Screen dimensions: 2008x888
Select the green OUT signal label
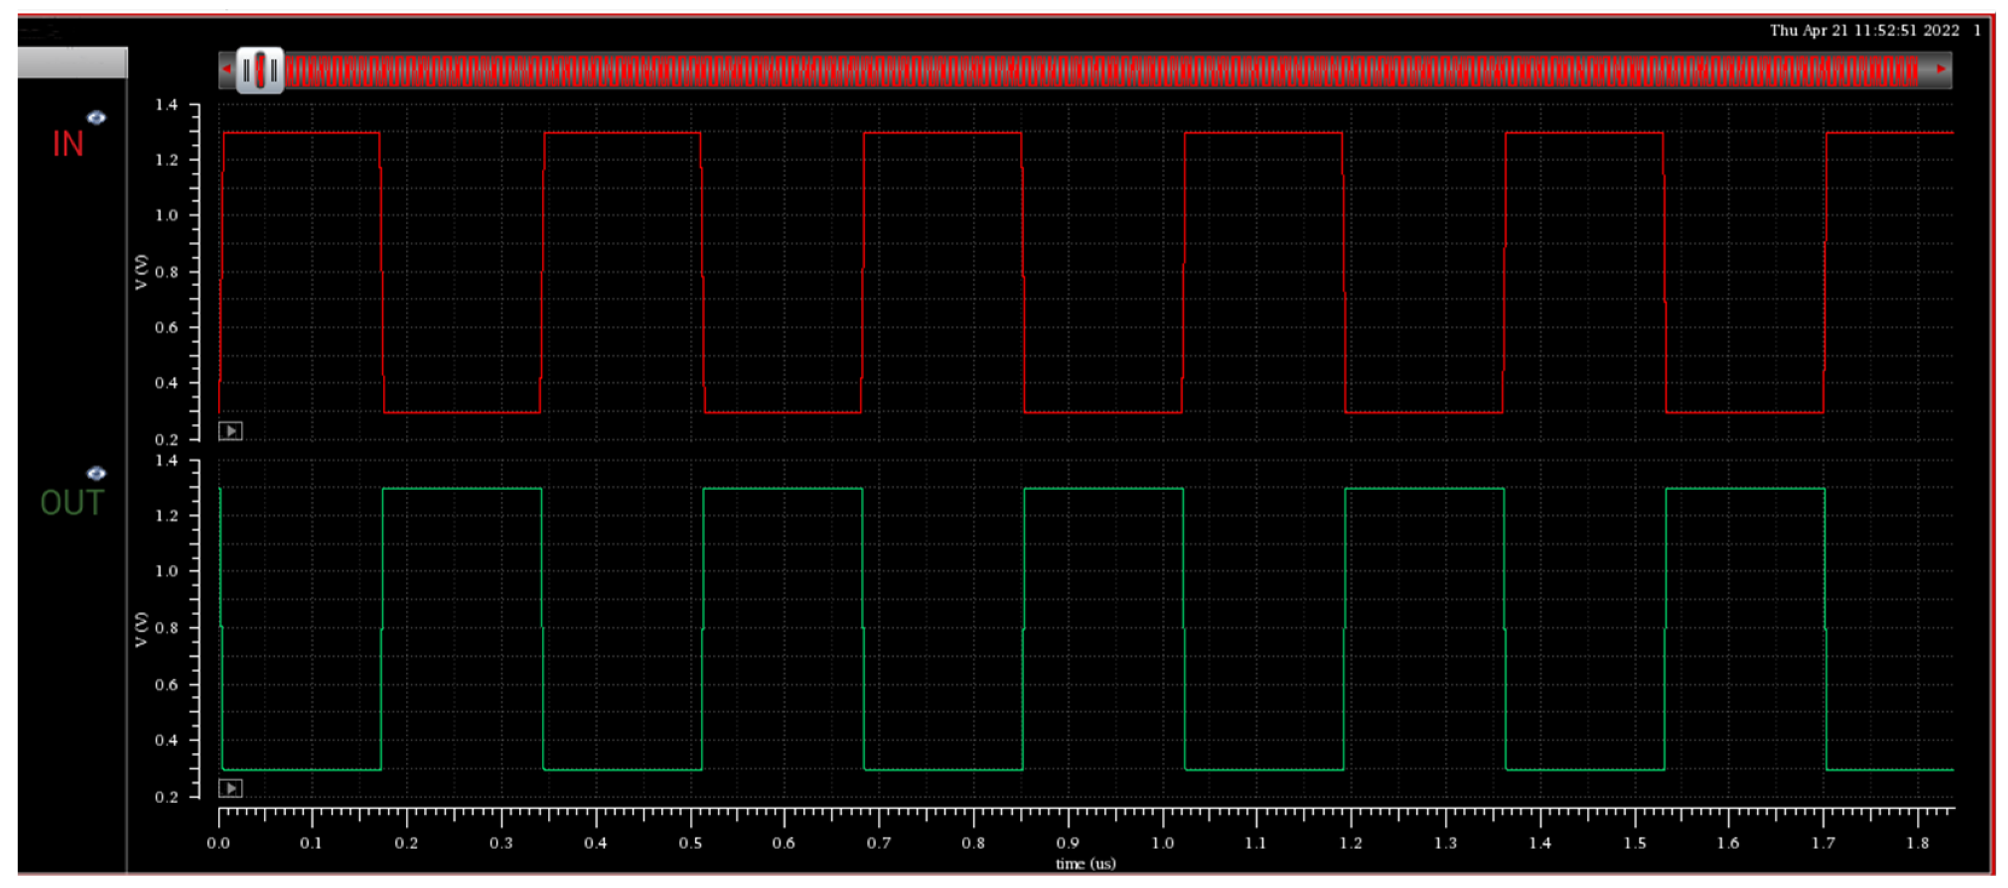pyautogui.click(x=72, y=503)
